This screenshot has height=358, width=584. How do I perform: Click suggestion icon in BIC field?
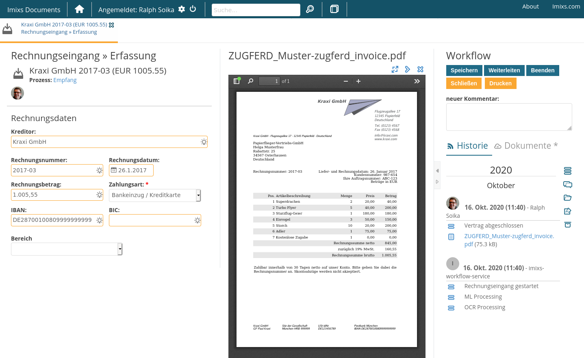pos(197,220)
